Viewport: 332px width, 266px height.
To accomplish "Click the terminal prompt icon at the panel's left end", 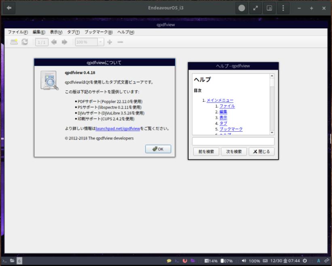I will click(x=4, y=261).
